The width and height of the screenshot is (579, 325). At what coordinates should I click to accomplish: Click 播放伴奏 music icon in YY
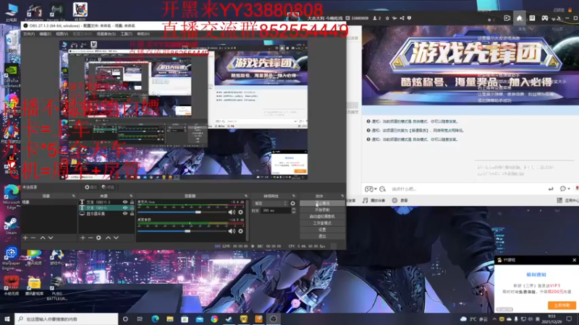[373, 201]
